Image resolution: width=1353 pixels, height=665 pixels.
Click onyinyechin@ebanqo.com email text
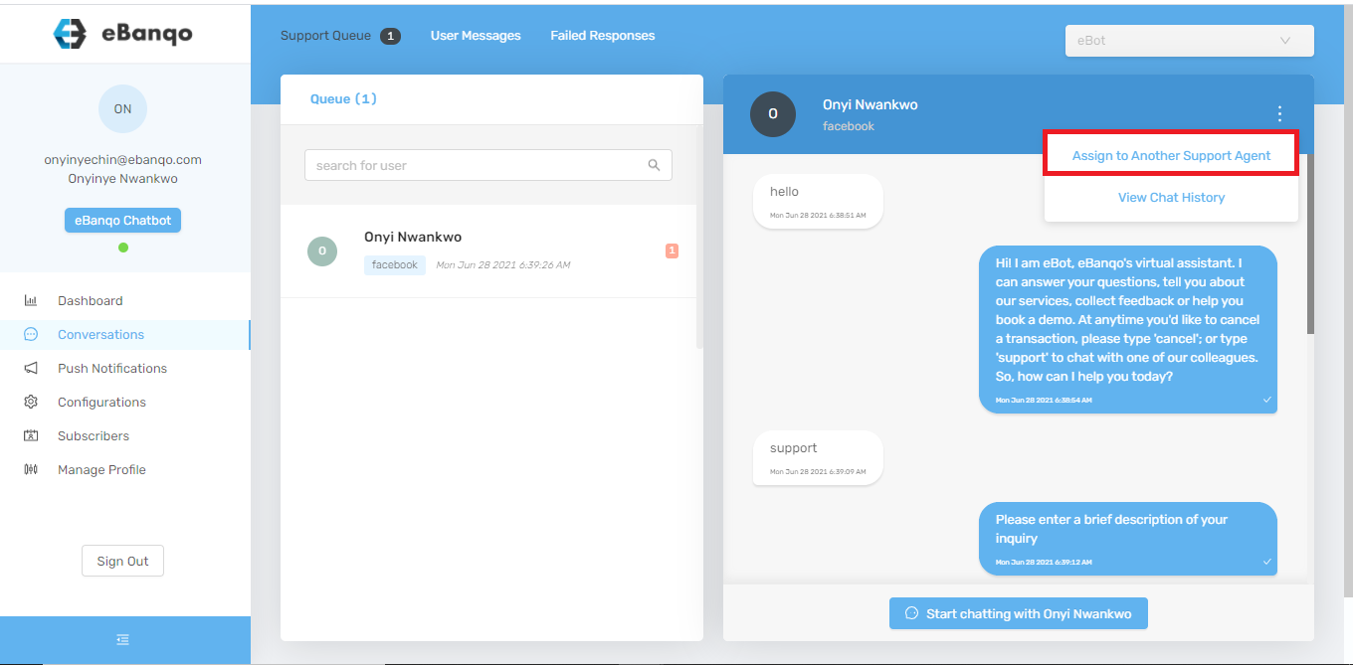point(122,159)
